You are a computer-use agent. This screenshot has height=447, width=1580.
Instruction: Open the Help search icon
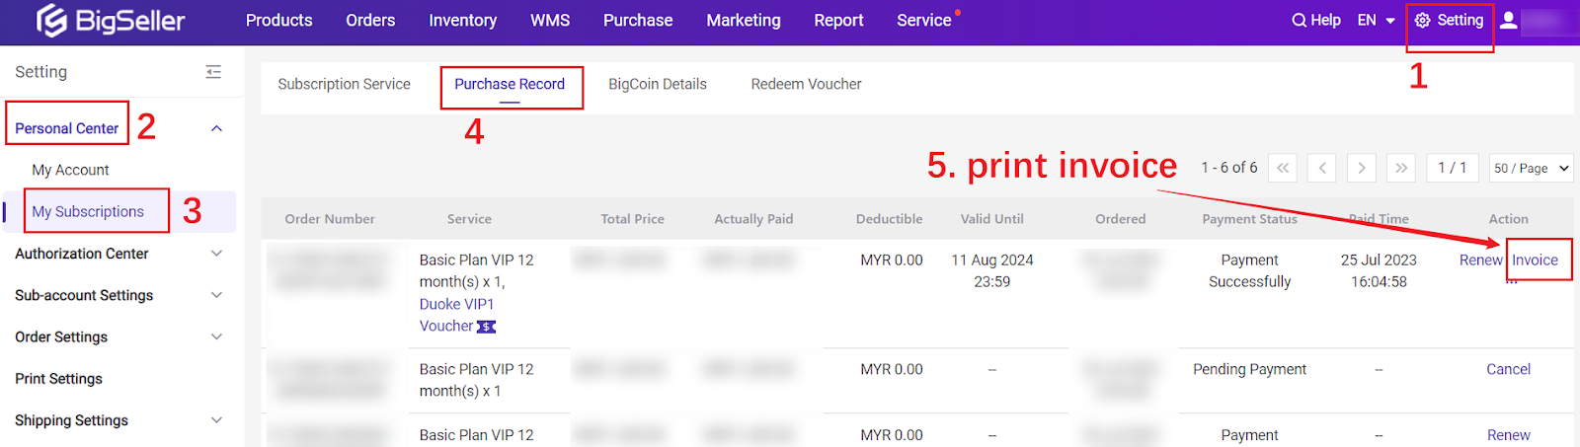(1299, 20)
